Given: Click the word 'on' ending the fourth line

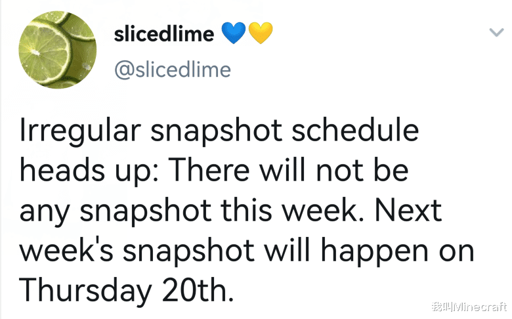Looking at the screenshot, I should tap(456, 251).
